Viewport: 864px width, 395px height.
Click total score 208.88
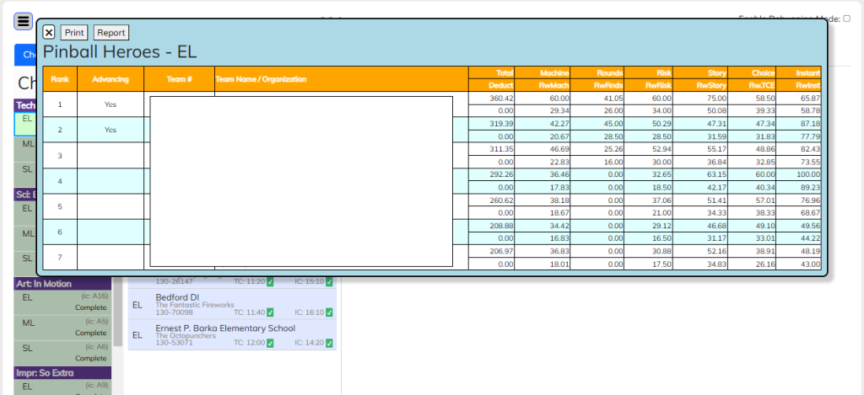pyautogui.click(x=492, y=226)
